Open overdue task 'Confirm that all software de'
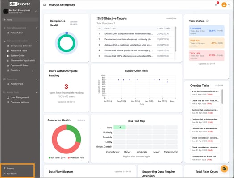This screenshot has width=234, height=178. pos(205,130)
